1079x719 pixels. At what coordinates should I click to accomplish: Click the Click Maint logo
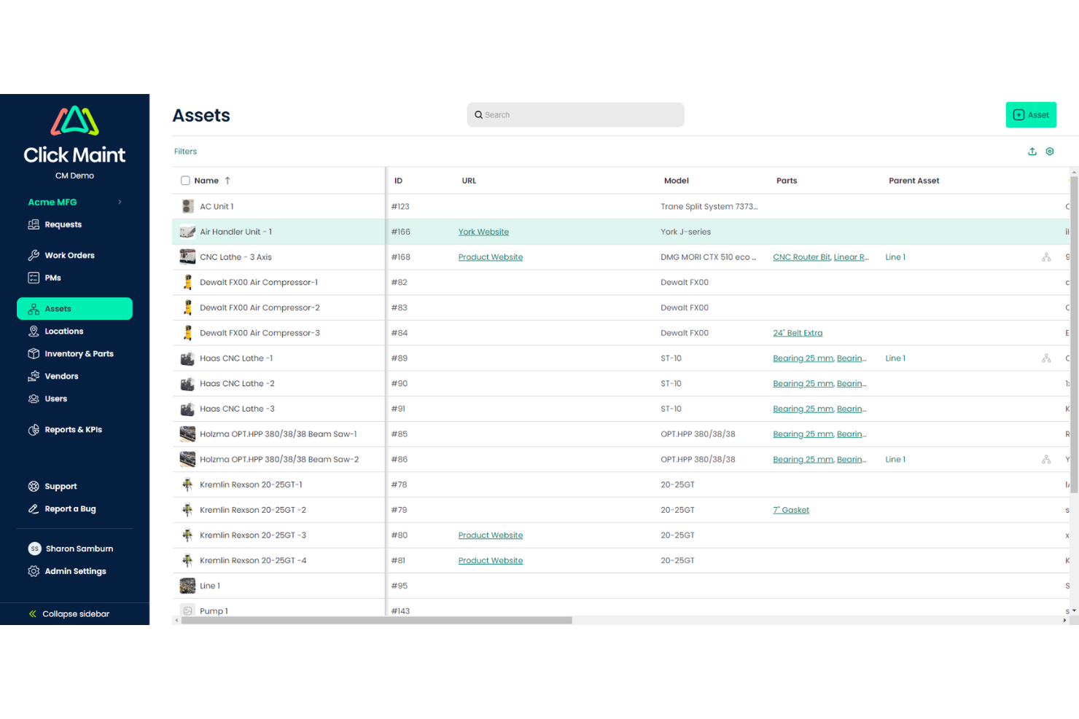[74, 135]
